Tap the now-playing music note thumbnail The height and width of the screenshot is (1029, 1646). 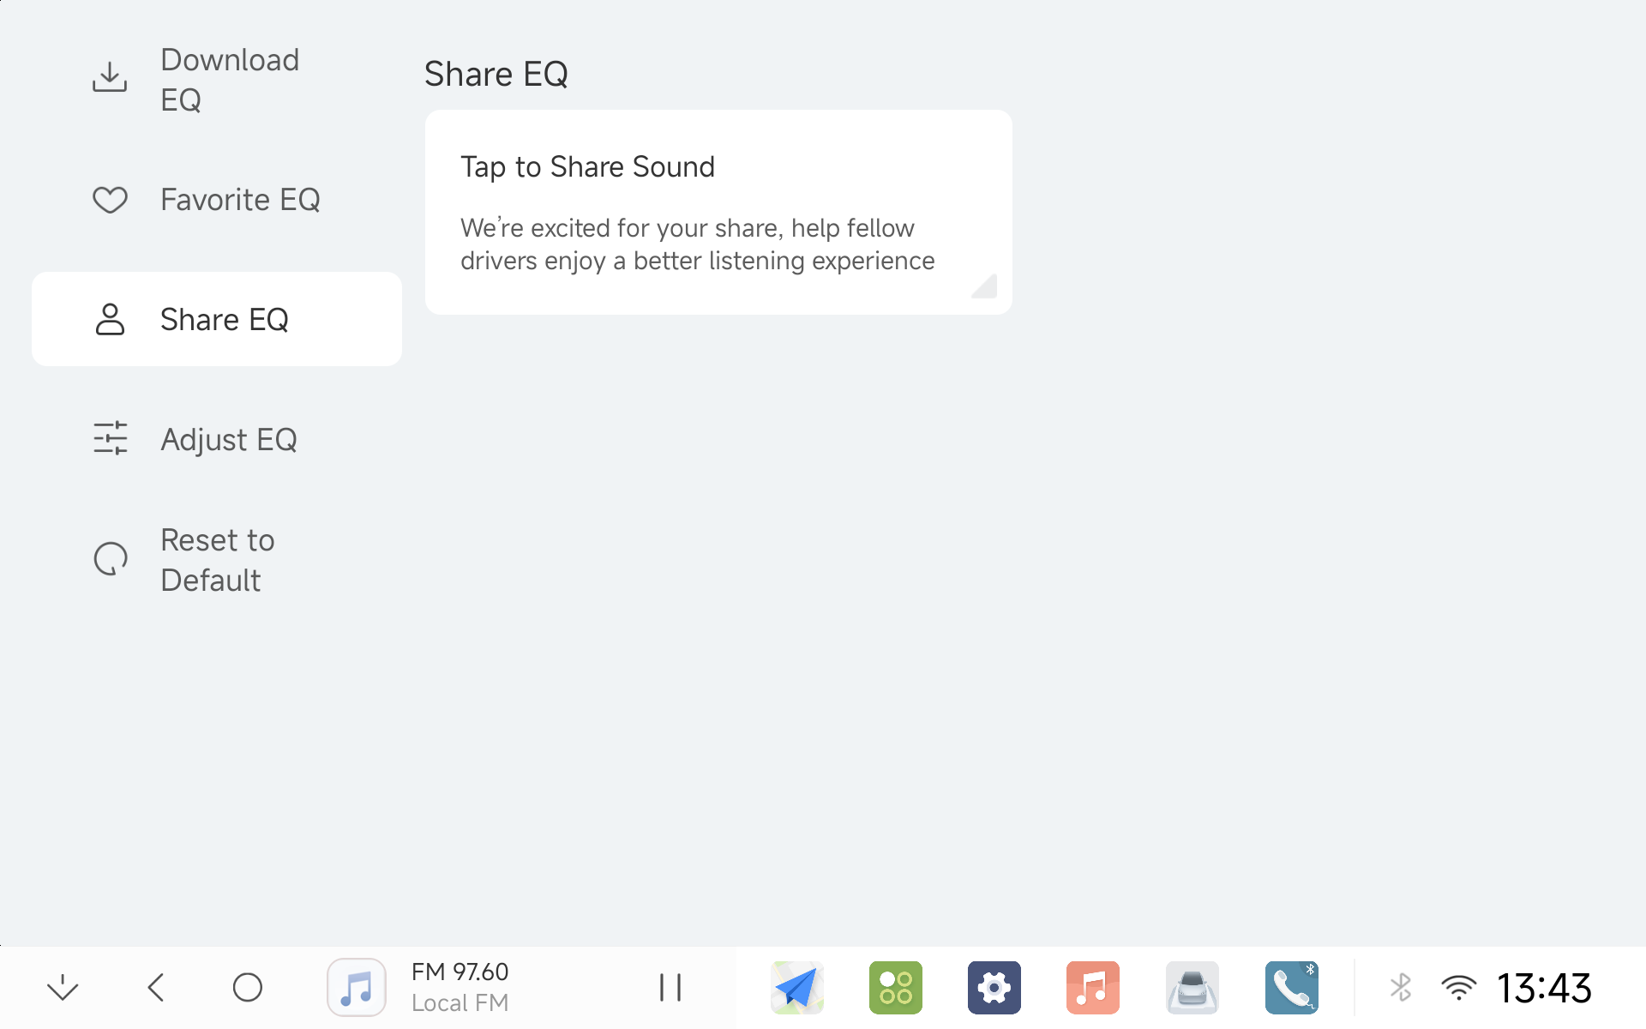point(357,988)
